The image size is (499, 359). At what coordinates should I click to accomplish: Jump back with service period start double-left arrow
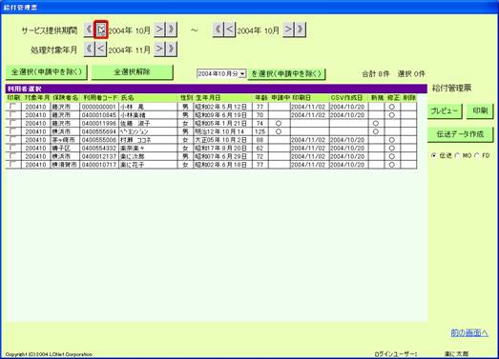click(x=90, y=30)
